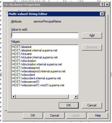Focus the Value to add text field
The image size is (112, 123).
[45, 35]
